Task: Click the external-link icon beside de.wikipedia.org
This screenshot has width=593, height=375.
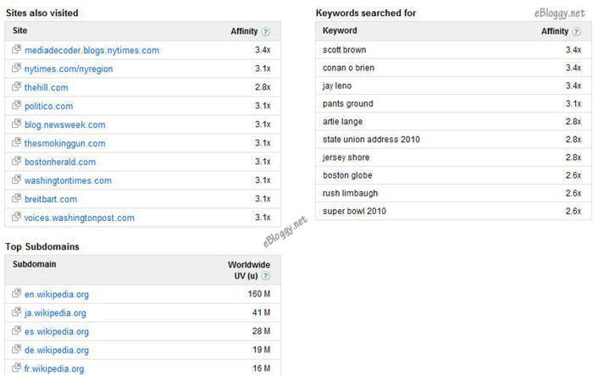Action: click(x=16, y=349)
